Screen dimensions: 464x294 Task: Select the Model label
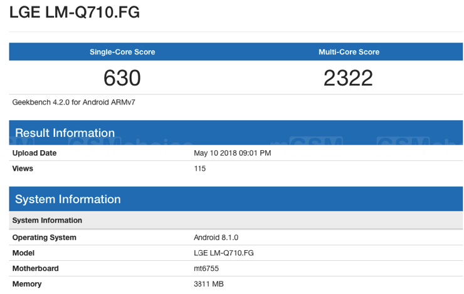tap(23, 253)
